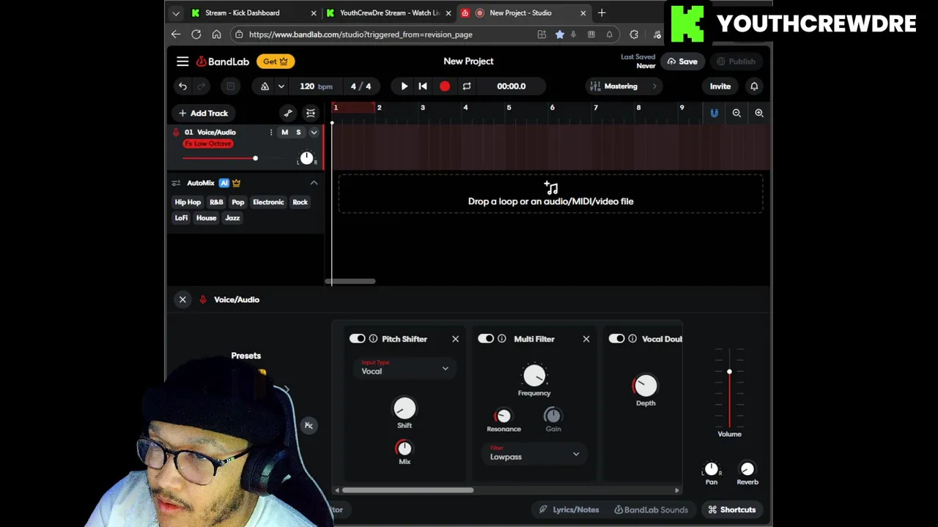Remove the Multi Filter effect
Image resolution: width=938 pixels, height=527 pixels.
click(x=586, y=339)
